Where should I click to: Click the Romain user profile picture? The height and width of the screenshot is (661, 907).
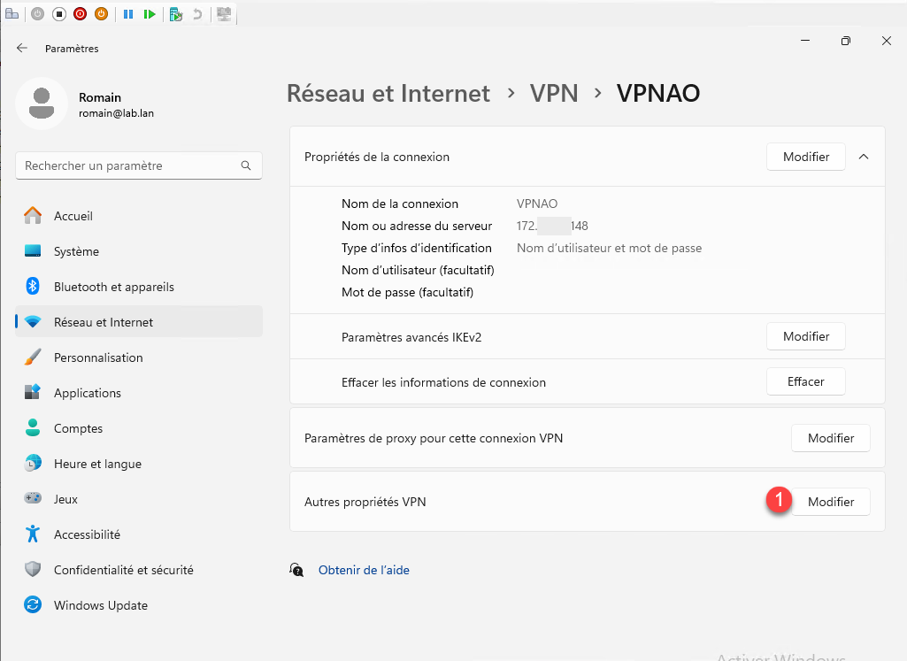coord(42,104)
